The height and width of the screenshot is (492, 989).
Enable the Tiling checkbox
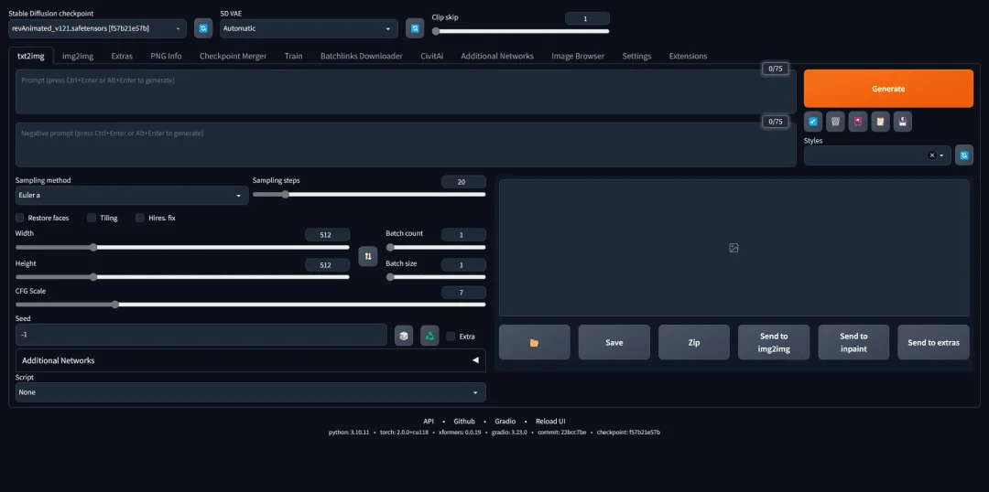click(92, 218)
